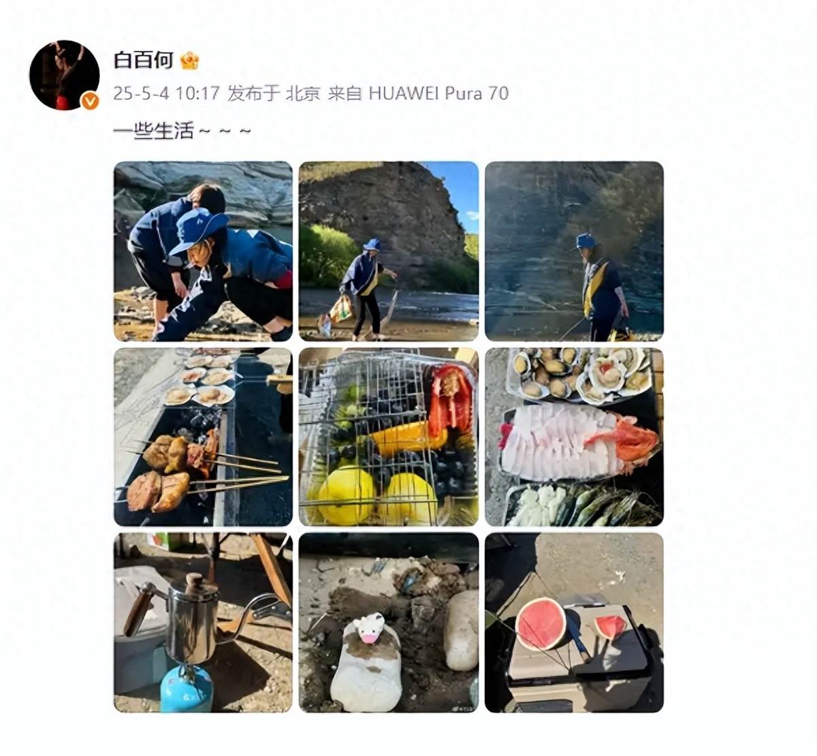The height and width of the screenshot is (756, 817).
Task: Open photo of fruit in wire basket
Action: click(389, 437)
